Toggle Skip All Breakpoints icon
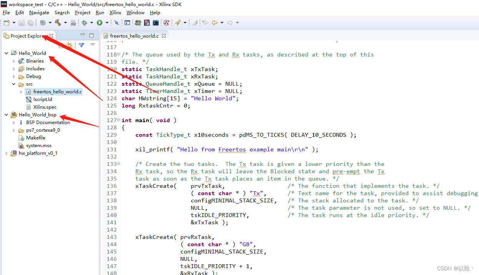The width and height of the screenshot is (479, 275). tap(117, 23)
